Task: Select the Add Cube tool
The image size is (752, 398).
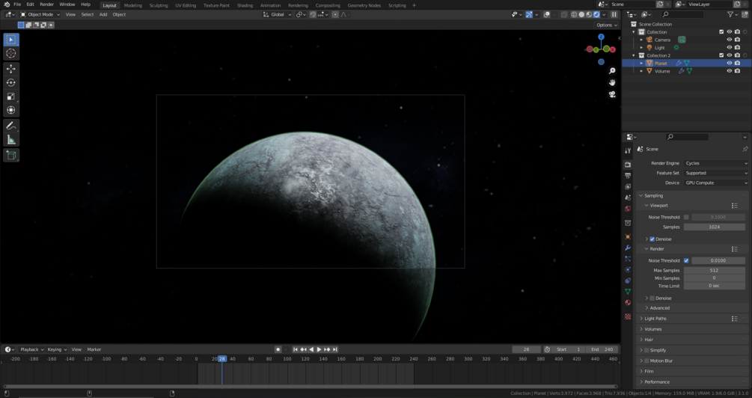Action: click(11, 156)
